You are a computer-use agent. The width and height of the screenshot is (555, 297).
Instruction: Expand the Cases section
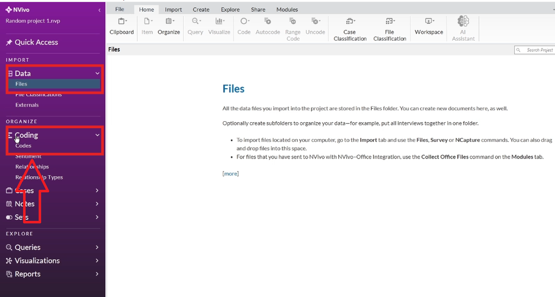point(97,190)
